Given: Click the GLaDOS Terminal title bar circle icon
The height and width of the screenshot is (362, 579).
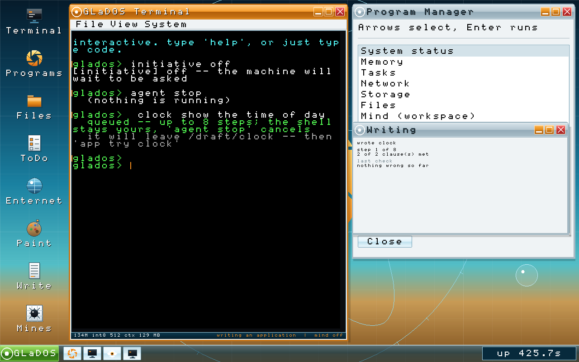Looking at the screenshot, I should pos(77,12).
